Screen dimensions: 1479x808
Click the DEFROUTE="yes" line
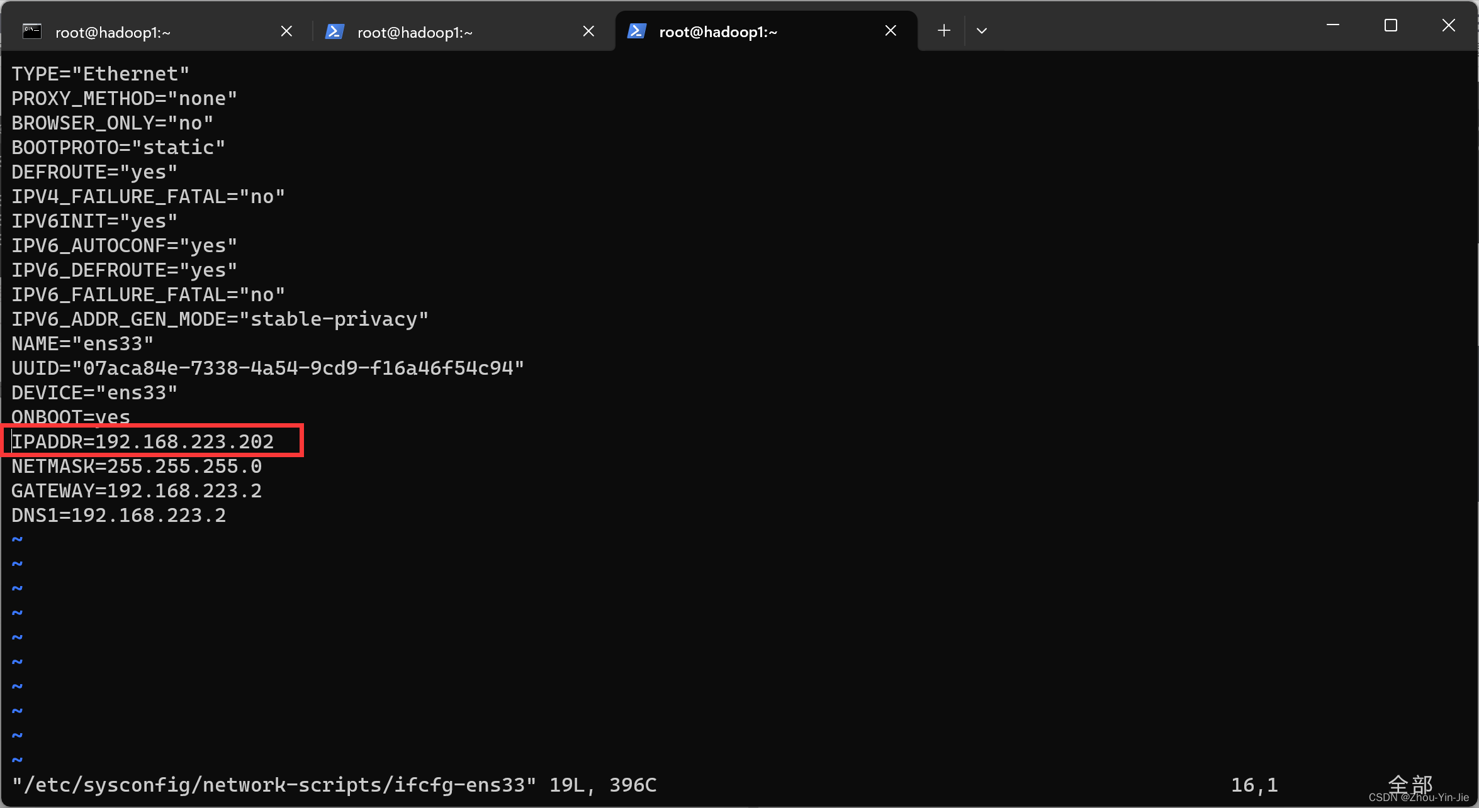(x=94, y=172)
